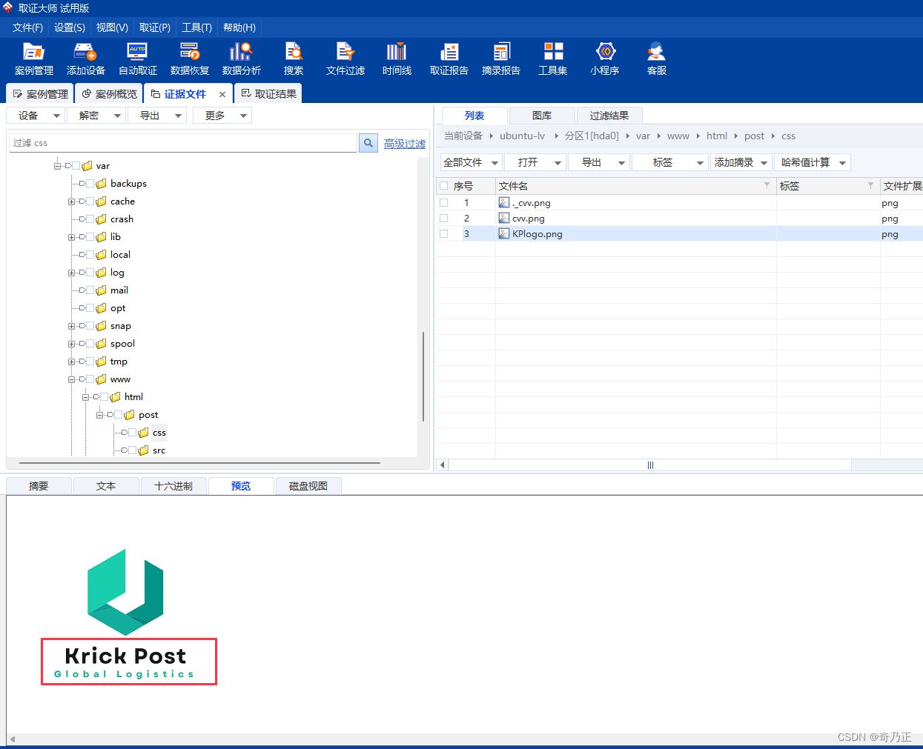Close the 证据文件 tab

coord(222,94)
